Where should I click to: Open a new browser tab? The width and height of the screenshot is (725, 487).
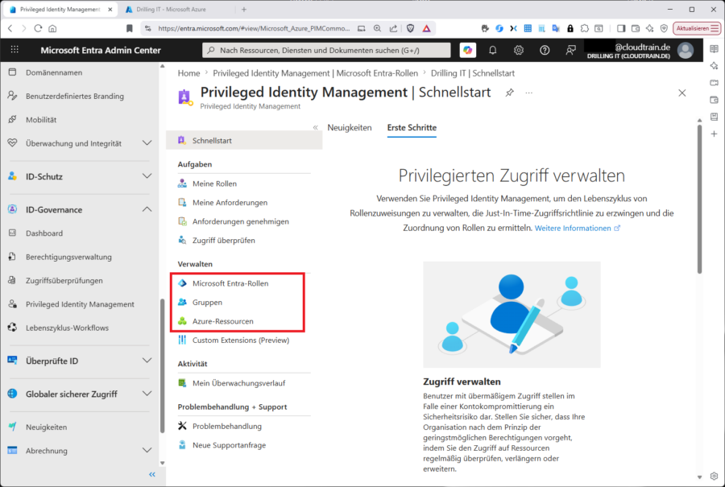coord(243,9)
